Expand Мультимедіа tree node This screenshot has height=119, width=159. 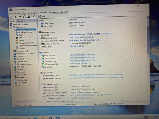pos(12,62)
